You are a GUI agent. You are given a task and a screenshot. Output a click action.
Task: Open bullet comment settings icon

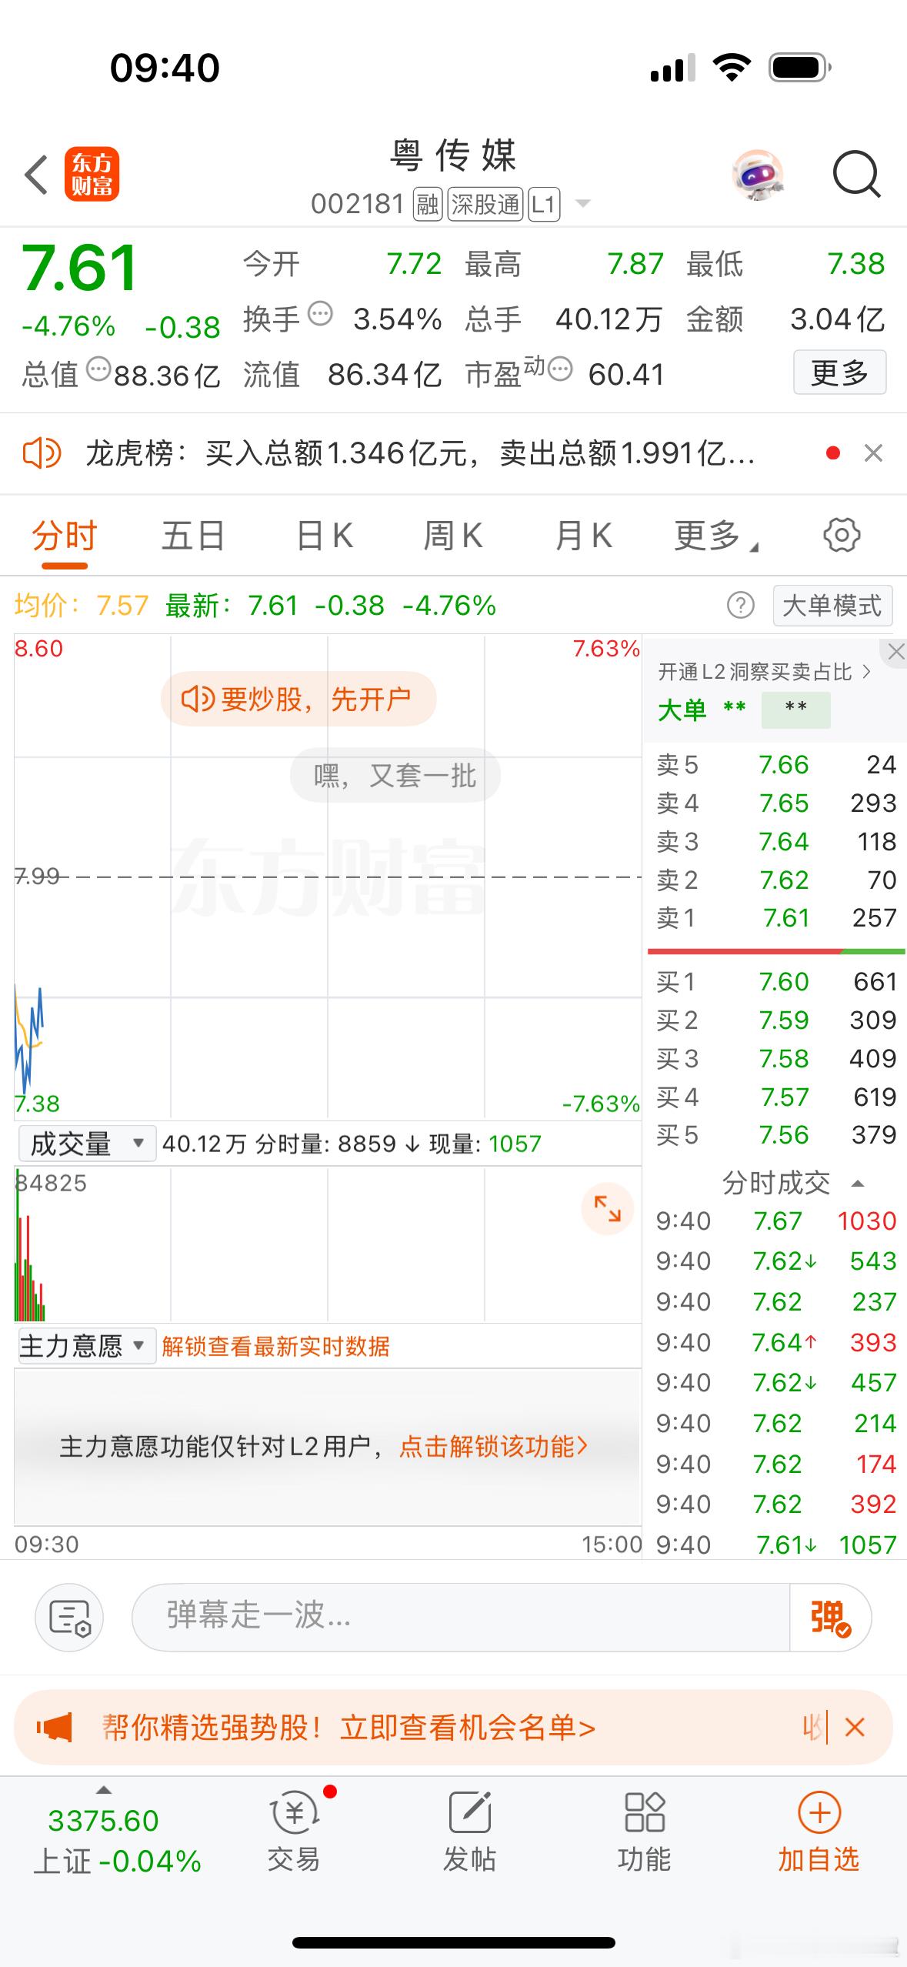tap(69, 1618)
